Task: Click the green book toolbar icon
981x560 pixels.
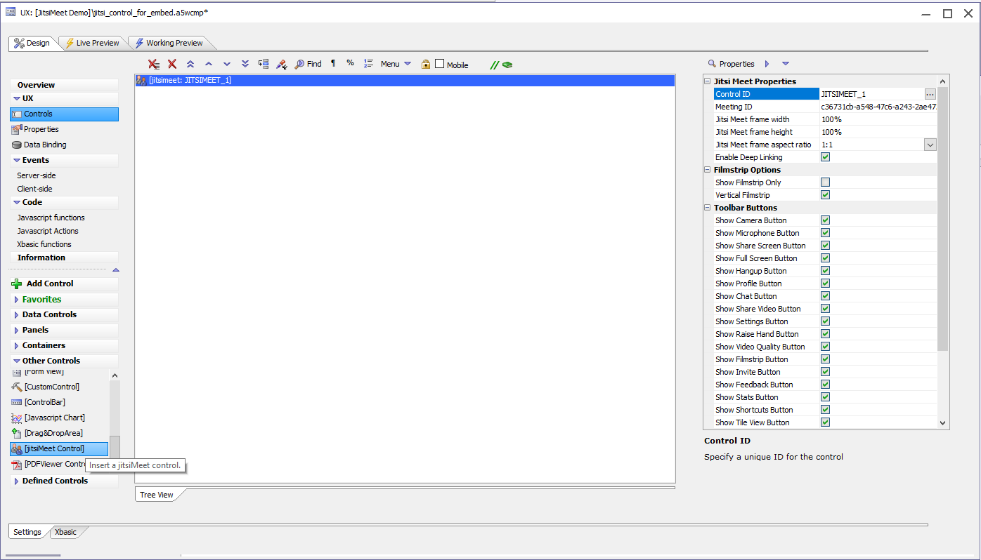Action: coord(507,65)
